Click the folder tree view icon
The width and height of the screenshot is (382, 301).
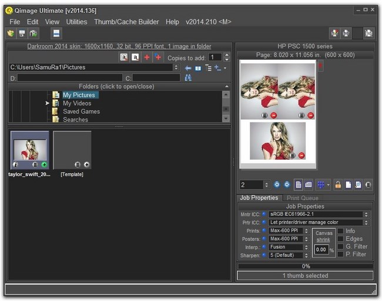click(208, 68)
